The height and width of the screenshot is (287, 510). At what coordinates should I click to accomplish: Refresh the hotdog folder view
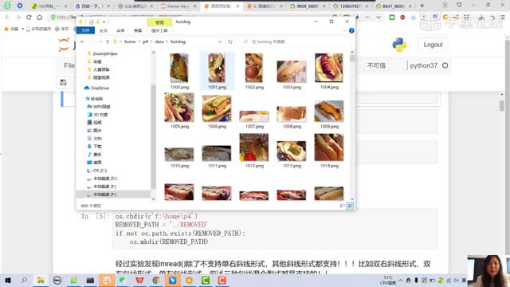tap(230, 41)
